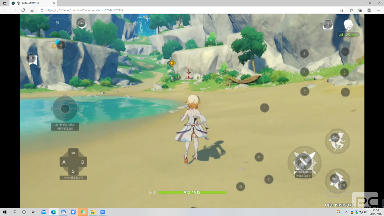The image size is (384, 216).
Task: Tap the X virtual key button
Action: click(x=304, y=72)
